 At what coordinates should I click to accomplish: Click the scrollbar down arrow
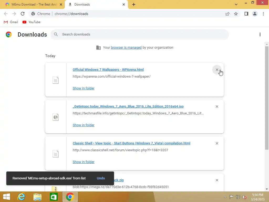267,189
